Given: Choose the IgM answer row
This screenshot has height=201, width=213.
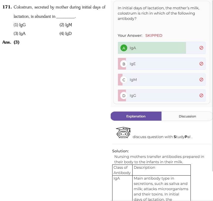Looking at the screenshot, I should pyautogui.click(x=161, y=80).
